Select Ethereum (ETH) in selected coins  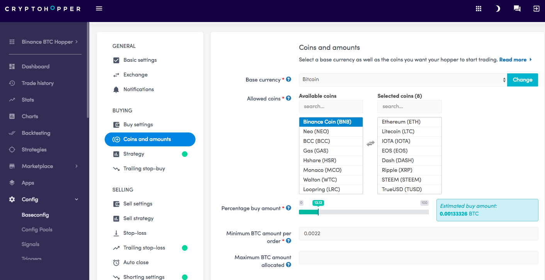click(x=409, y=122)
